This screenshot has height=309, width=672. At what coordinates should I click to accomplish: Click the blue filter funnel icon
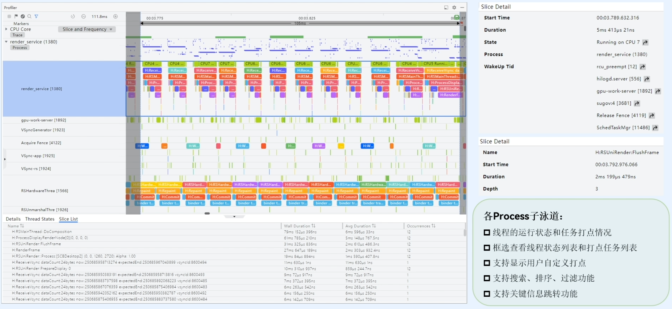36,16
